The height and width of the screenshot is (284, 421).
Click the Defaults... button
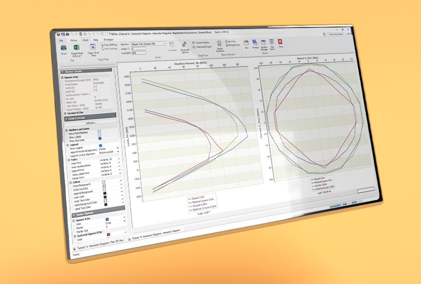91,122
